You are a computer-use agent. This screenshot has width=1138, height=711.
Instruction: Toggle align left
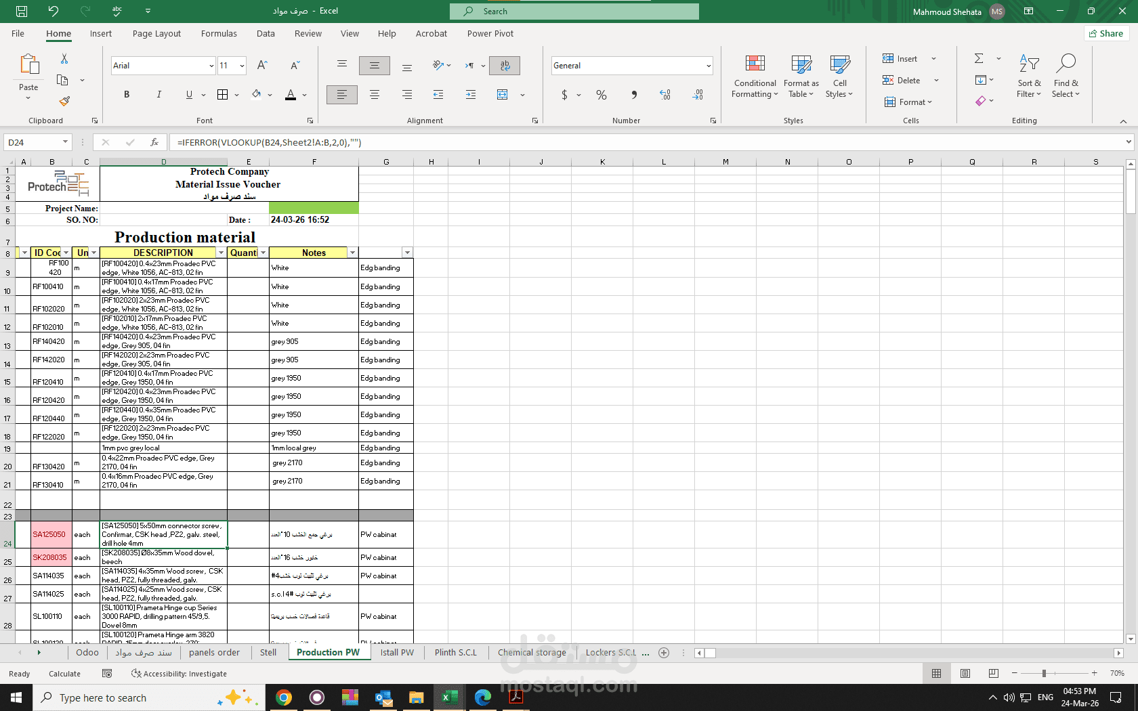(x=341, y=95)
